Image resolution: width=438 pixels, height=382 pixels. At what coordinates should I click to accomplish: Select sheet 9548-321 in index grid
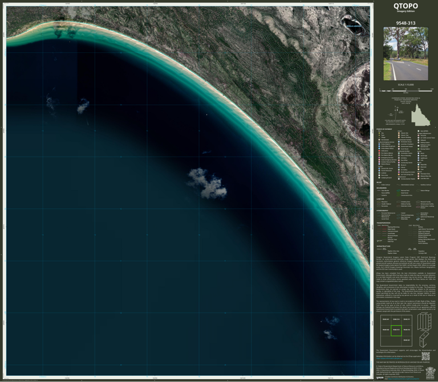point(407,341)
